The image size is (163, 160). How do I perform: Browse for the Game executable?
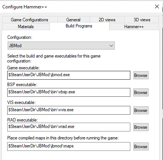[141, 75]
